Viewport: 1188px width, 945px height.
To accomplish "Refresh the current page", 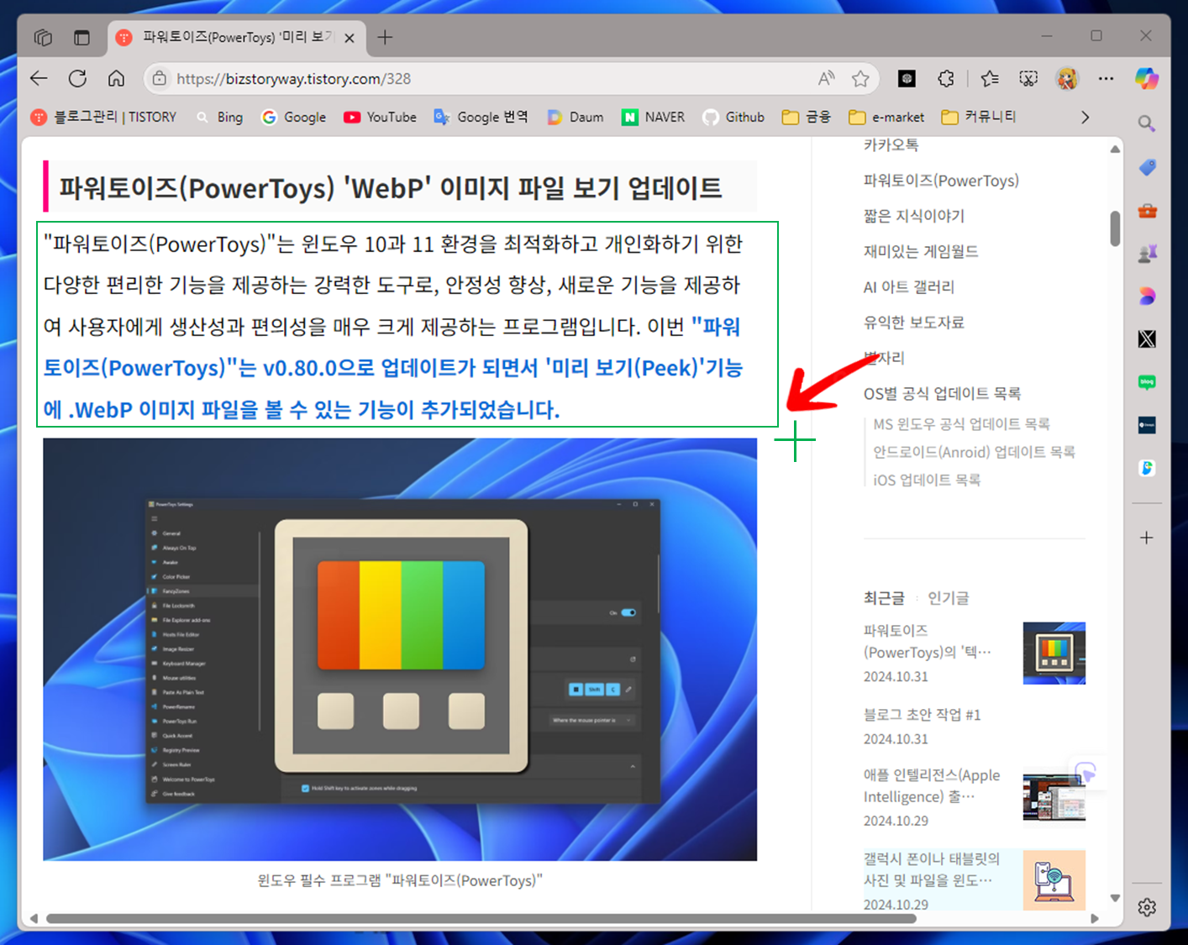I will pos(77,78).
